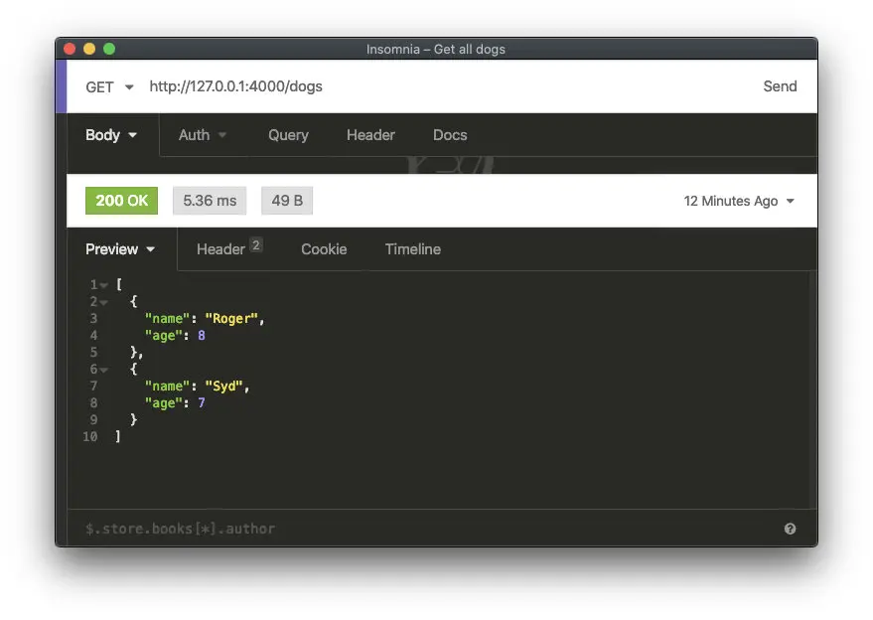Click the 49 B response size
The image size is (873, 620).
click(287, 201)
